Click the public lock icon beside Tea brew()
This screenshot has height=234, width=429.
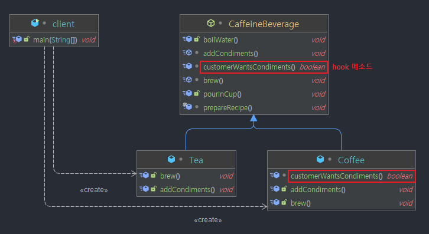pos(154,174)
